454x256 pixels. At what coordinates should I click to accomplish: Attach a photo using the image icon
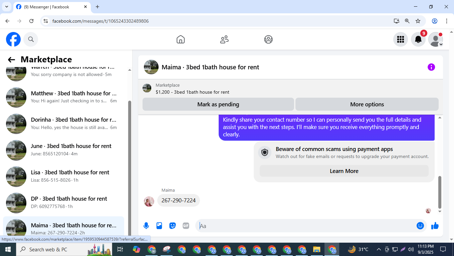click(159, 226)
